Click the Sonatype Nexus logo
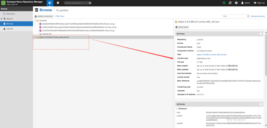The image size is (267, 128). point(3,3)
